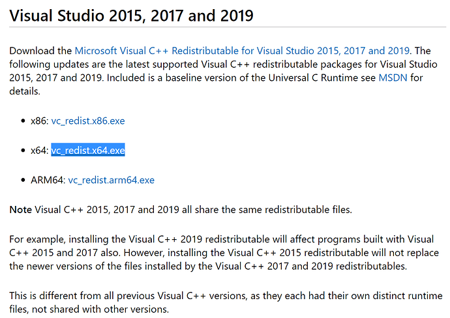Click the bullet point before ARM64
Screen dimensions: 450x318
pos(23,180)
